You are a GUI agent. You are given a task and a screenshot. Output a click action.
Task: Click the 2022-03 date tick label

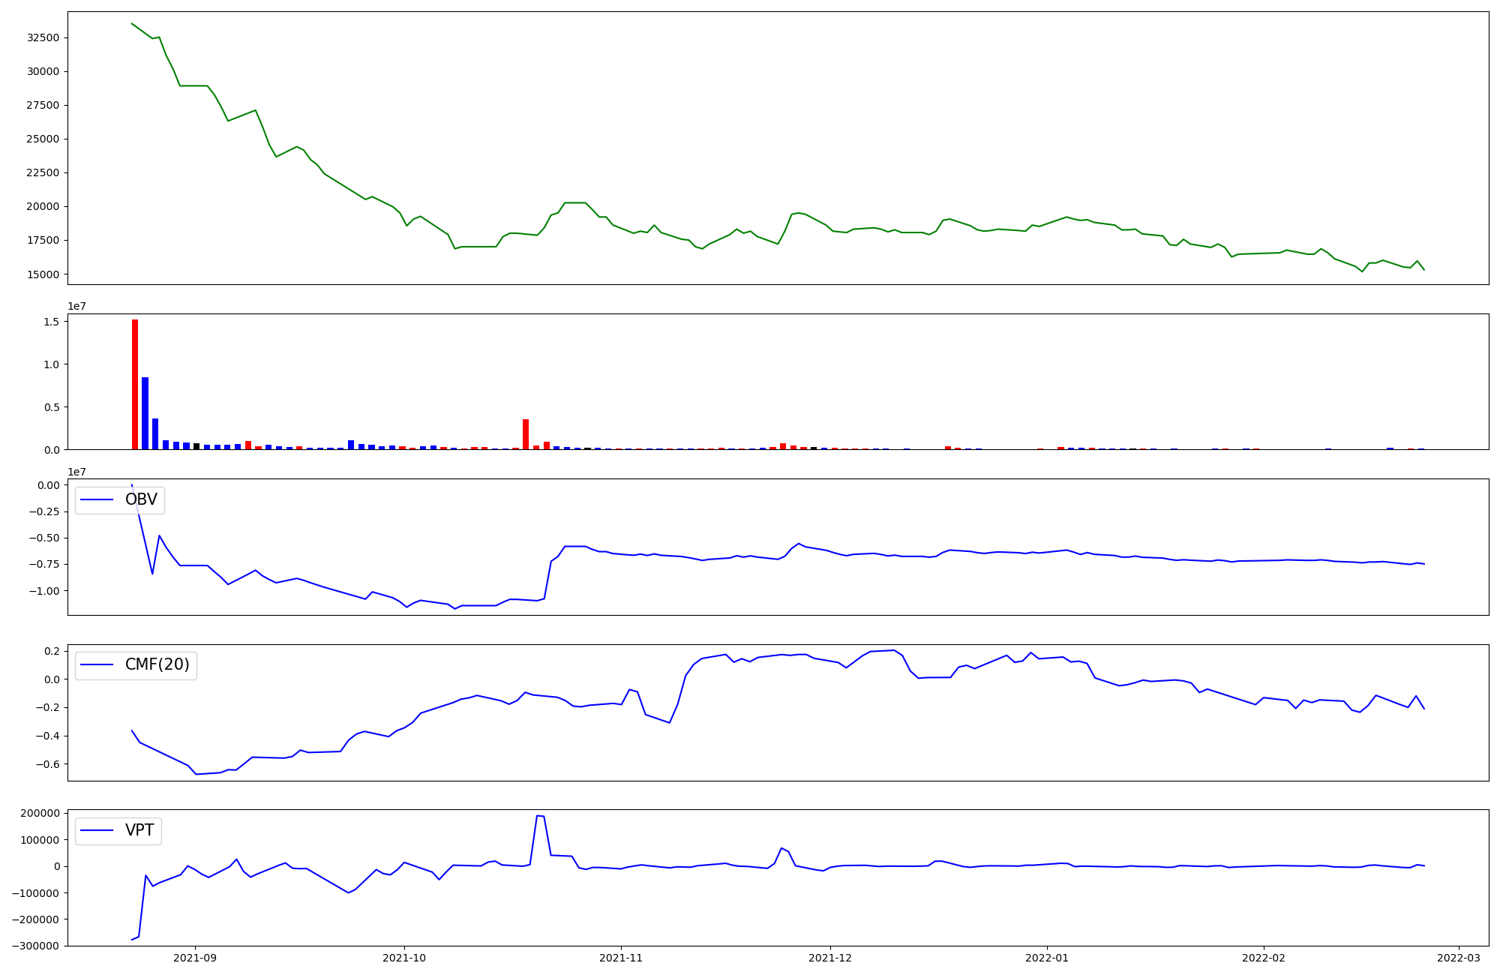(x=1459, y=958)
